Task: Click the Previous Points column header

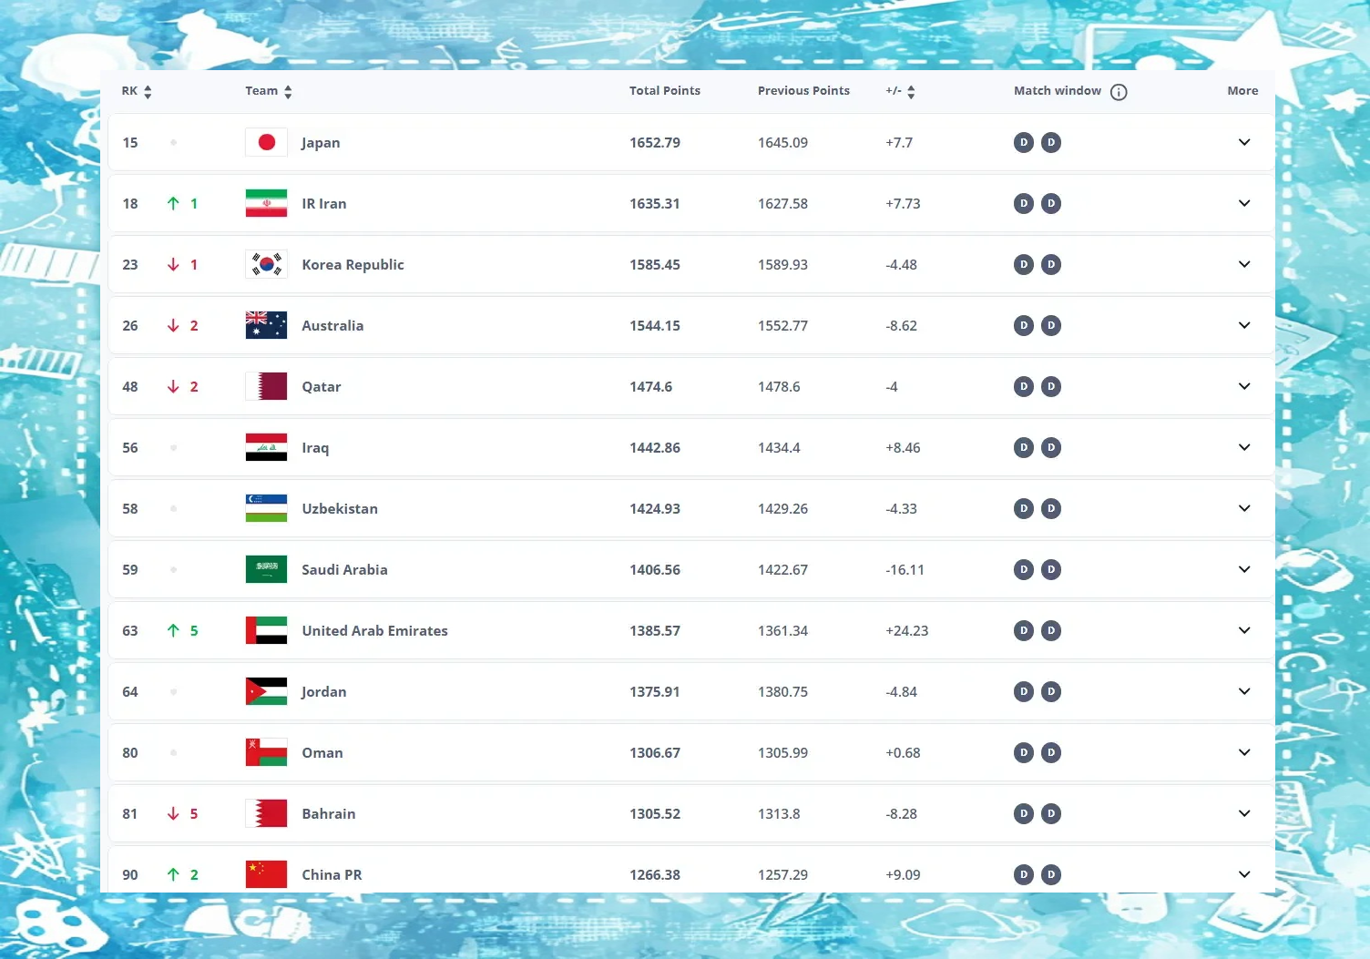Action: click(803, 91)
